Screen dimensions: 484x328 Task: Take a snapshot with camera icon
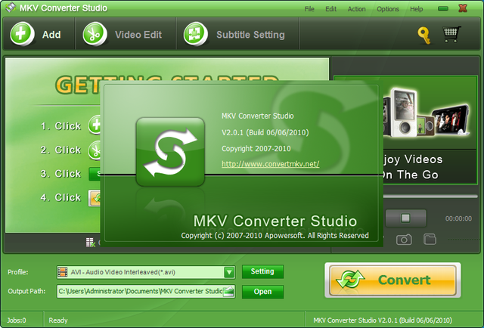point(404,240)
